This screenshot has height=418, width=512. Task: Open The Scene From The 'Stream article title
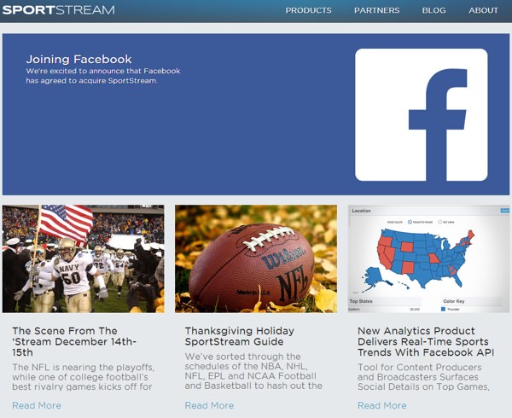point(74,341)
